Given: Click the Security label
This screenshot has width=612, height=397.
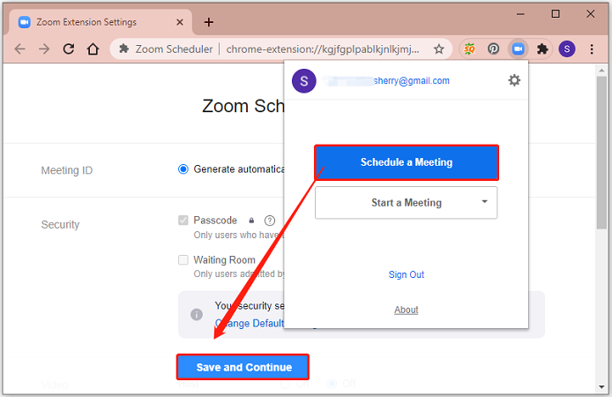Looking at the screenshot, I should coord(60,224).
